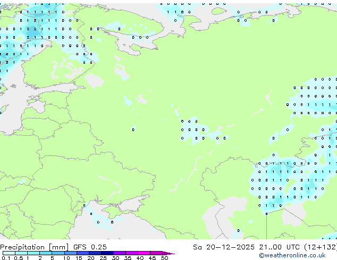Click the '0.1' legend label
The image size is (337, 260).
tap(6, 258)
